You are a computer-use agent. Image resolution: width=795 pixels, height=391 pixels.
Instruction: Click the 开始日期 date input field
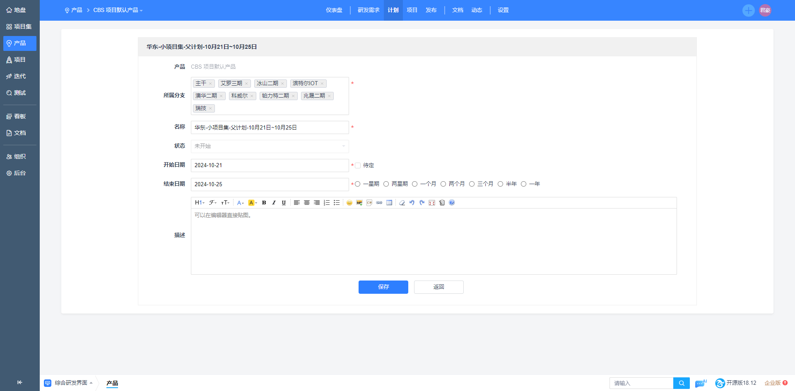point(270,166)
